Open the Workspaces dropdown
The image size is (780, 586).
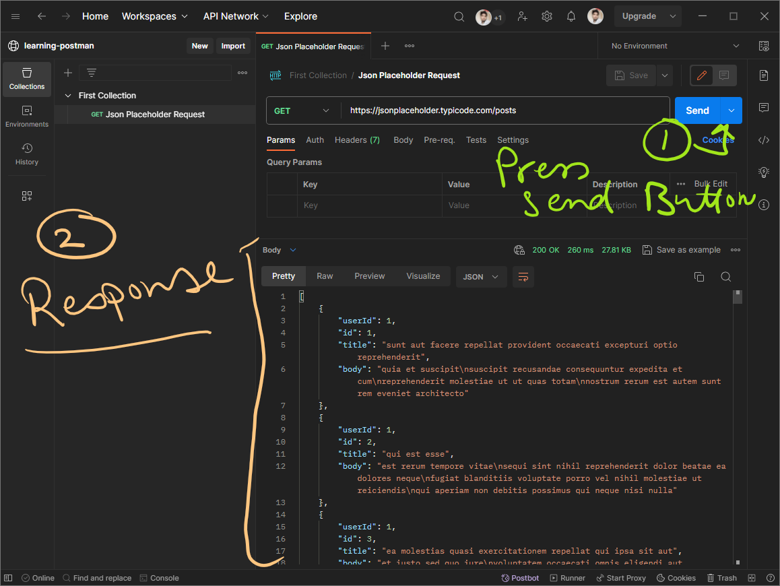click(155, 16)
